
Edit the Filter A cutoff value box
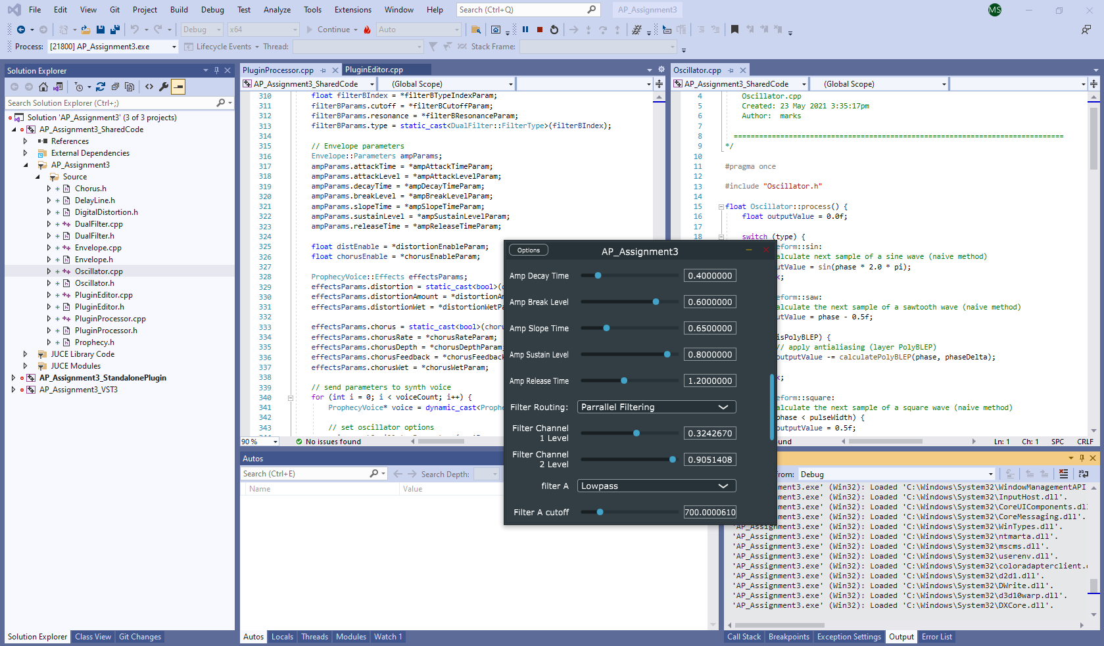(x=710, y=513)
